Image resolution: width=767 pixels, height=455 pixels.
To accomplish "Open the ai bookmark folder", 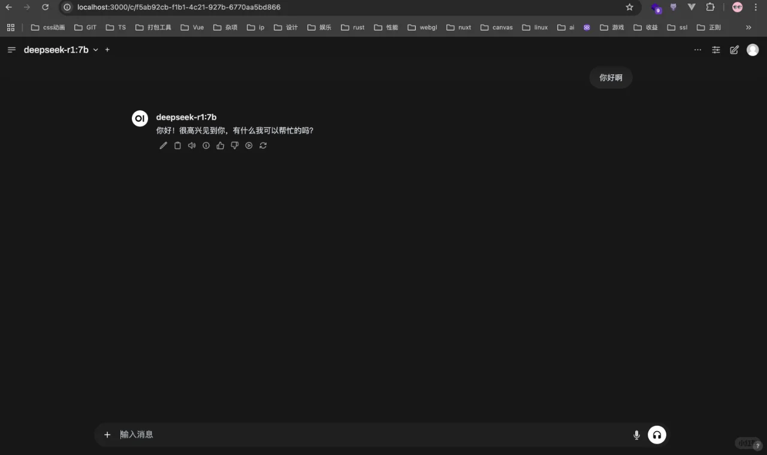I will pyautogui.click(x=566, y=28).
